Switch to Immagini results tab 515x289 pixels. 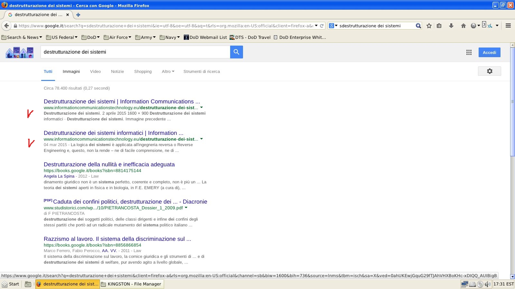[71, 71]
